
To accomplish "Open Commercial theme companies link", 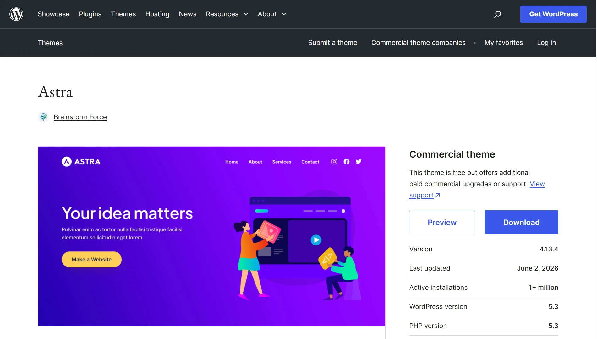I will (x=419, y=43).
